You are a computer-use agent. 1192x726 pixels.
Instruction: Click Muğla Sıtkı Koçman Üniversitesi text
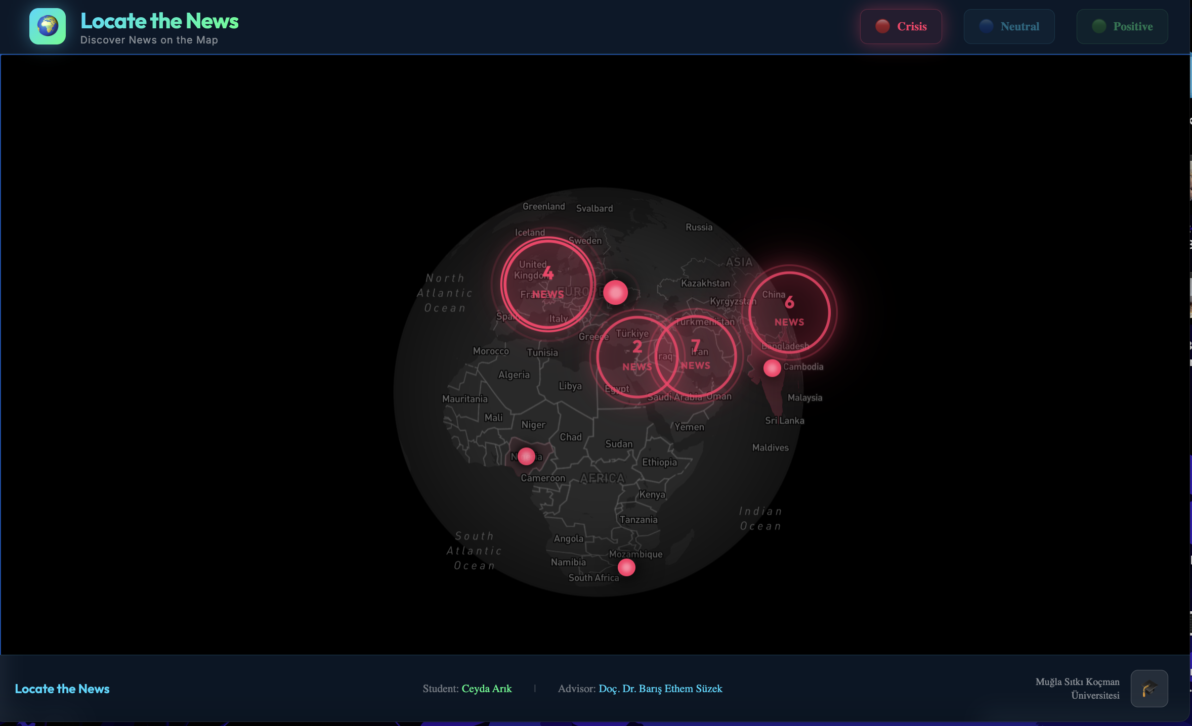coord(1078,688)
